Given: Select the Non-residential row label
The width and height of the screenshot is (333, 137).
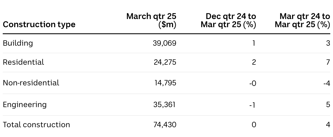Looking at the screenshot, I should click(x=31, y=83).
